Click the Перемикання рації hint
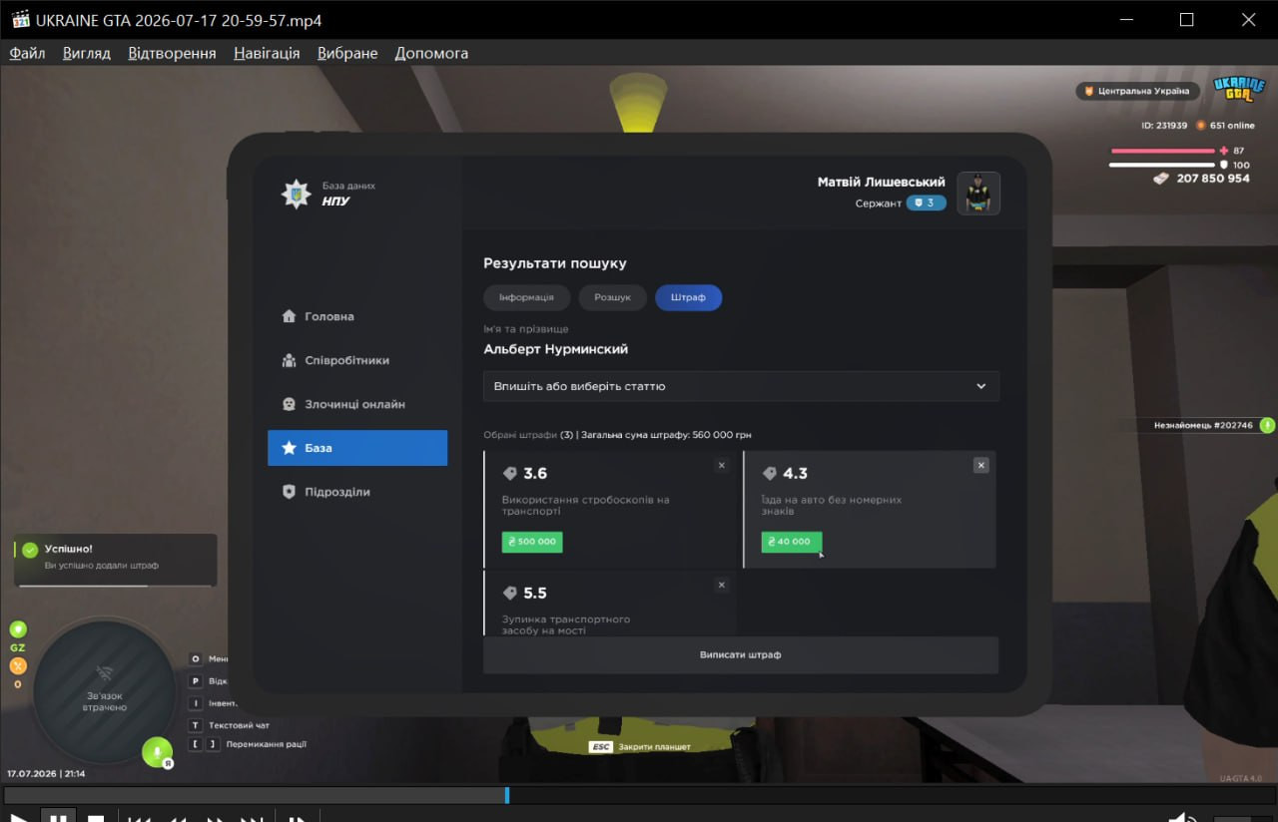 (x=248, y=744)
